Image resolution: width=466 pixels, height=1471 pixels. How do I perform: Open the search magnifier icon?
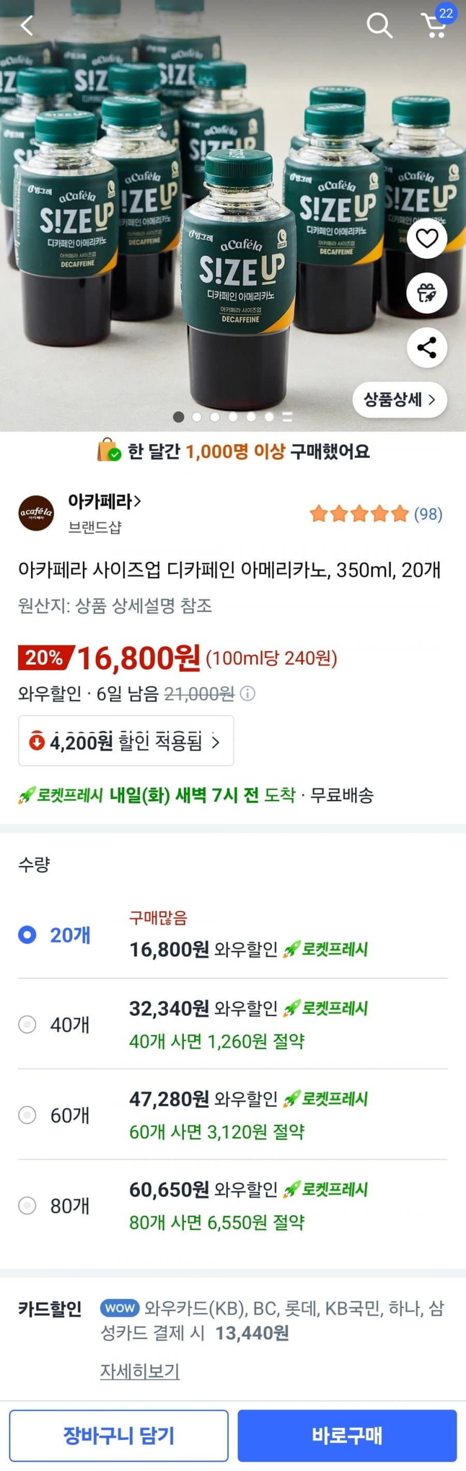(x=378, y=25)
